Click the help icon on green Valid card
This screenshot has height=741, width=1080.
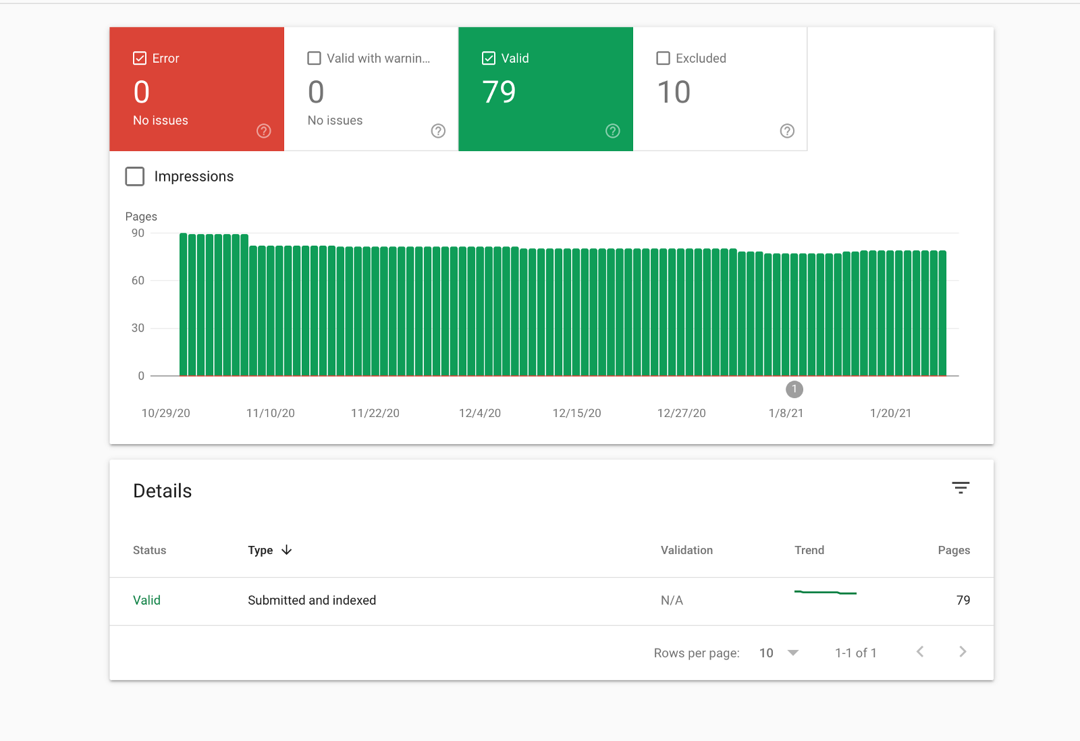coord(612,131)
